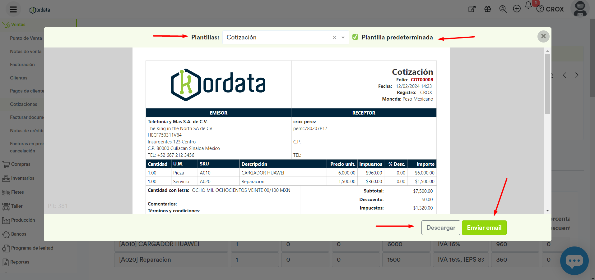Open the hamburger menu icon
Screen dimensions: 595x280
(x=13, y=9)
